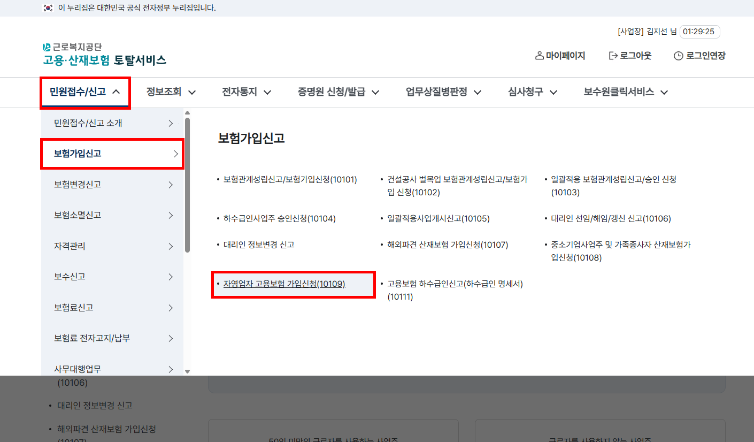Click the session timer 01:29:25
Viewport: 754px width, 442px height.
(x=699, y=32)
